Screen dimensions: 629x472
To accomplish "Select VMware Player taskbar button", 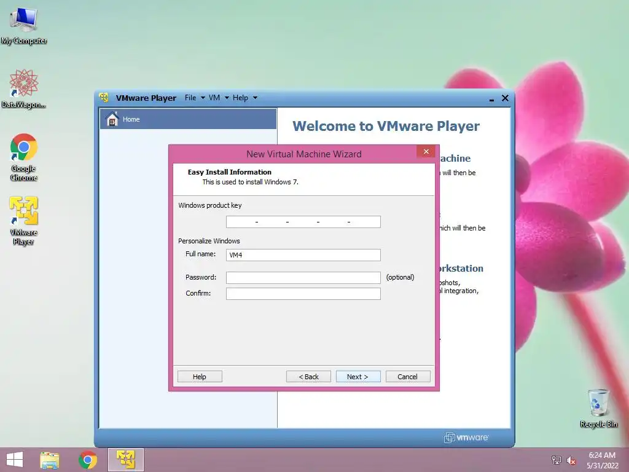I will [x=125, y=460].
